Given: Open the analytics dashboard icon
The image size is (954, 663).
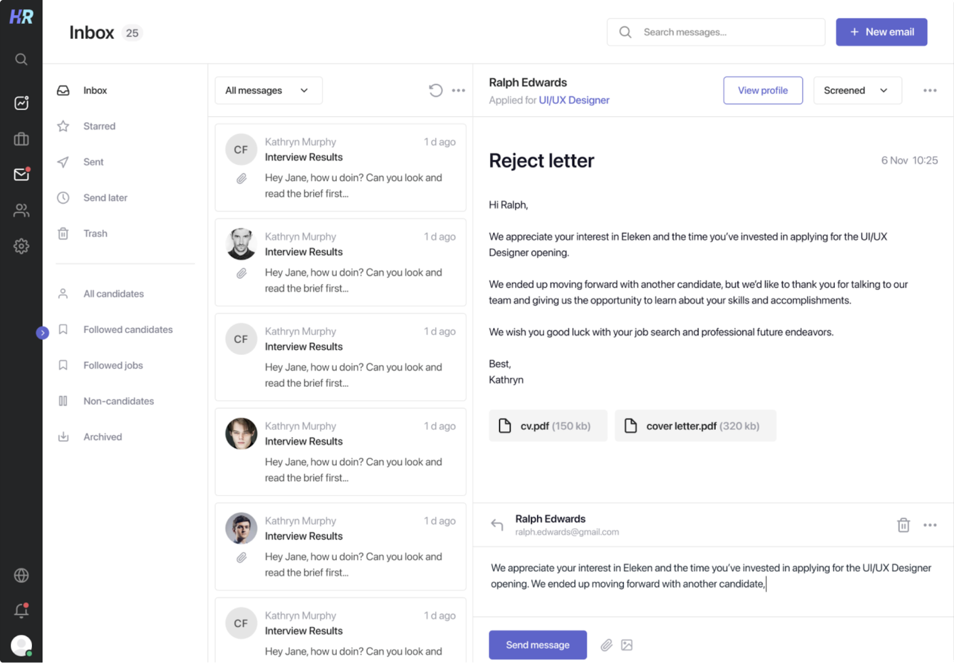Looking at the screenshot, I should [21, 103].
